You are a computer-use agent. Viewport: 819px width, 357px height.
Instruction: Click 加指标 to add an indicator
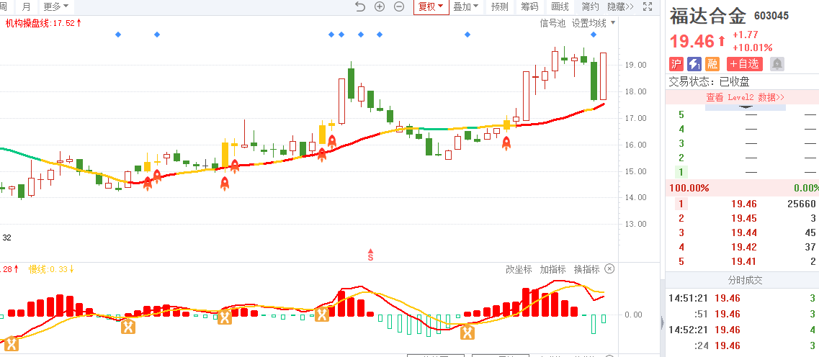click(552, 269)
